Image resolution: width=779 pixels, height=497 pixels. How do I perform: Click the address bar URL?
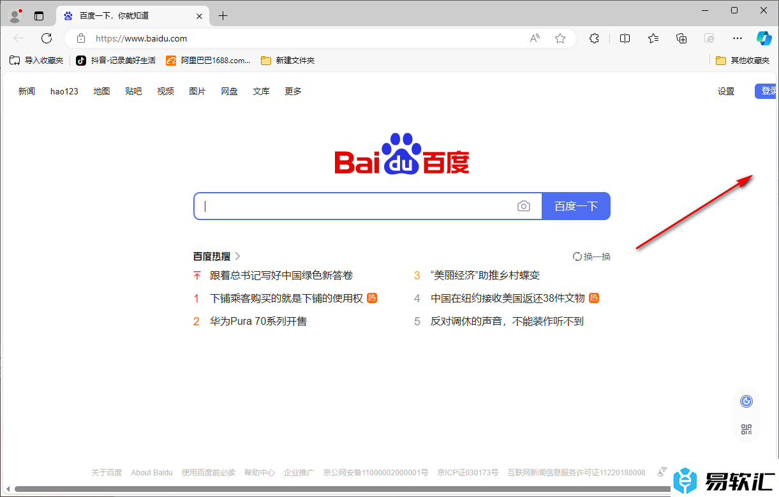(141, 38)
